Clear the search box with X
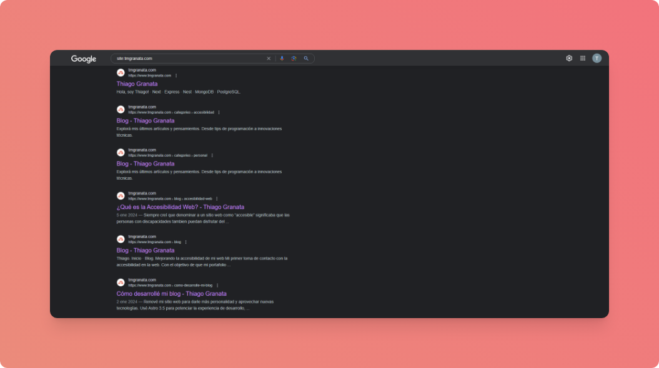Viewport: 659px width, 368px height. coord(269,59)
